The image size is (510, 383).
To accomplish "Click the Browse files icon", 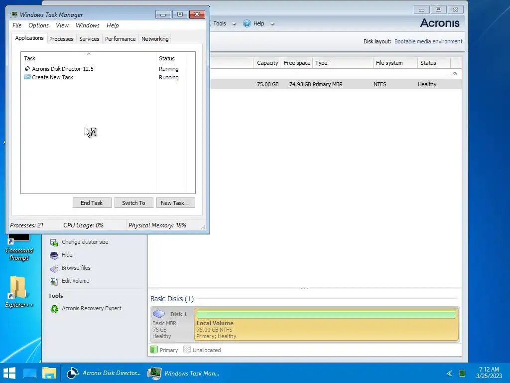I will tap(54, 268).
